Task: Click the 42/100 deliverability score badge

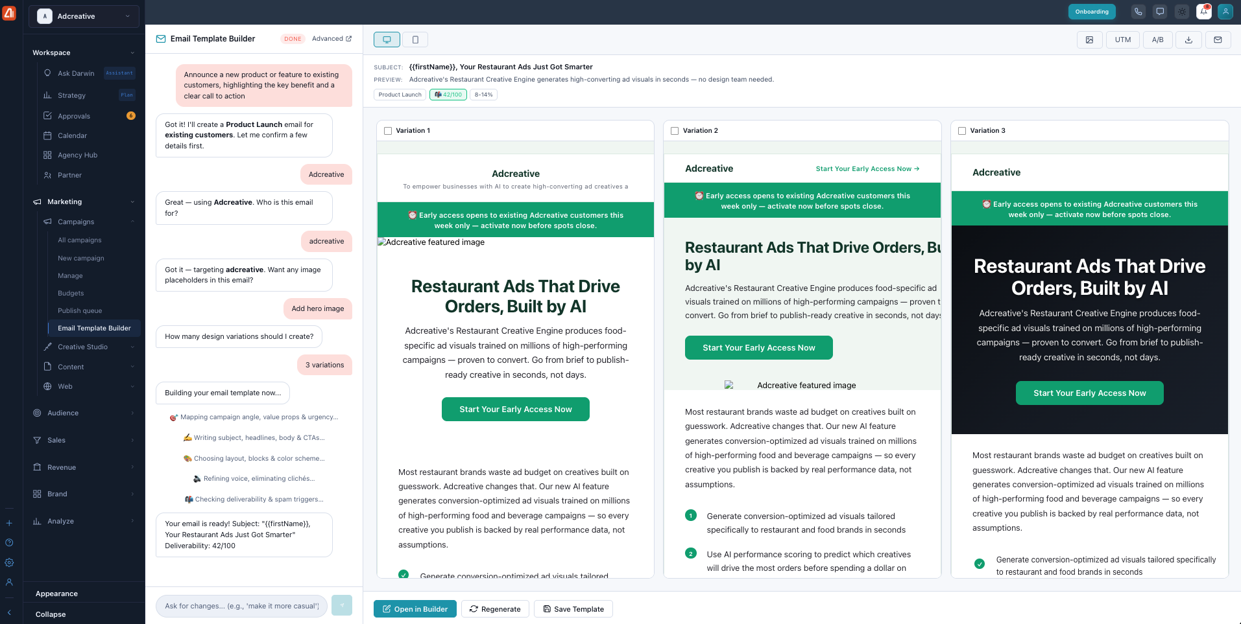Action: [x=448, y=95]
